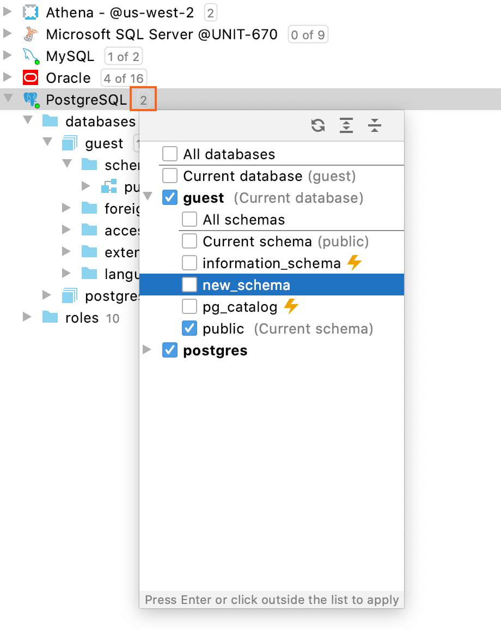The height and width of the screenshot is (629, 501).
Task: Click the Collapse All icon in the popup
Action: point(375,125)
